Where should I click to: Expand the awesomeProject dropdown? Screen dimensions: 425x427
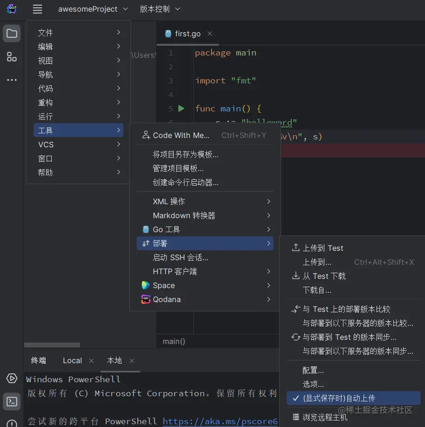click(x=93, y=9)
